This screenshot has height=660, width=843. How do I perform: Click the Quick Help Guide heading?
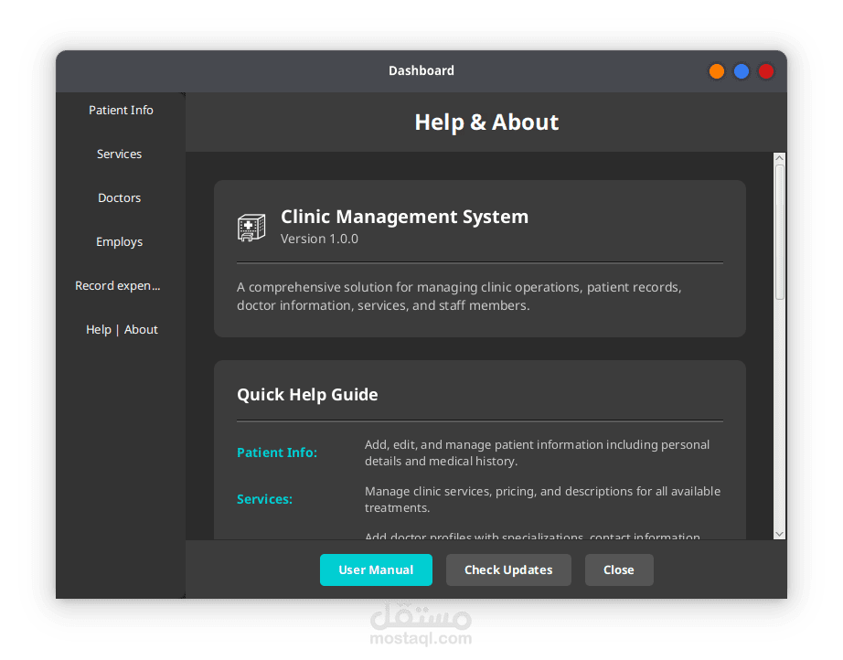pos(307,395)
